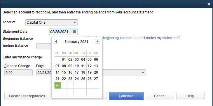213x106 pixels.
Task: Click the Cancel button
Action: [160, 96]
